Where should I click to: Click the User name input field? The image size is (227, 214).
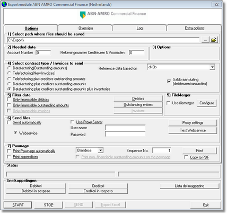point(125,128)
